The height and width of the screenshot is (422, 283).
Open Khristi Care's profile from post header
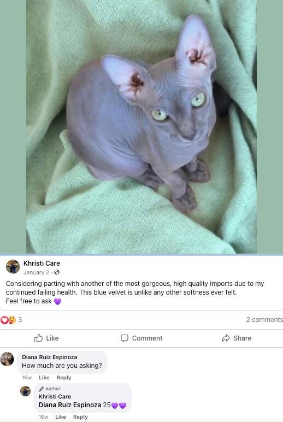(42, 263)
